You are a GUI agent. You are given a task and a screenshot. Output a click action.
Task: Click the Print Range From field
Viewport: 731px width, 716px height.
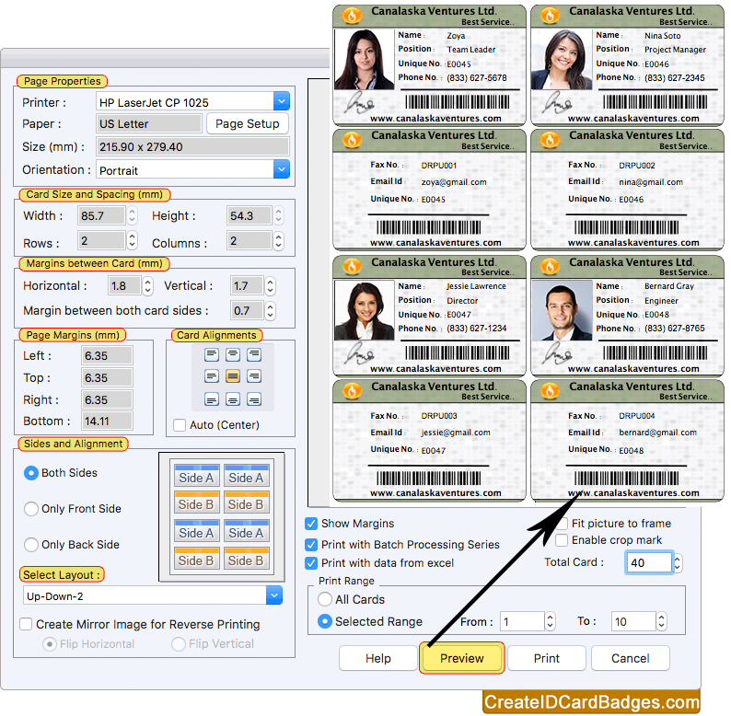[x=523, y=622]
